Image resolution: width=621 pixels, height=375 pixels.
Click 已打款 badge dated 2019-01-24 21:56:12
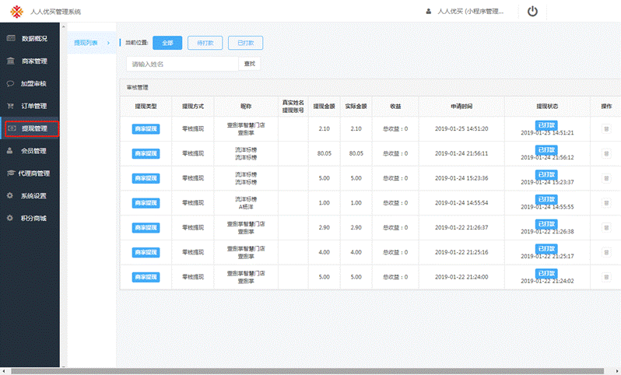pos(546,149)
